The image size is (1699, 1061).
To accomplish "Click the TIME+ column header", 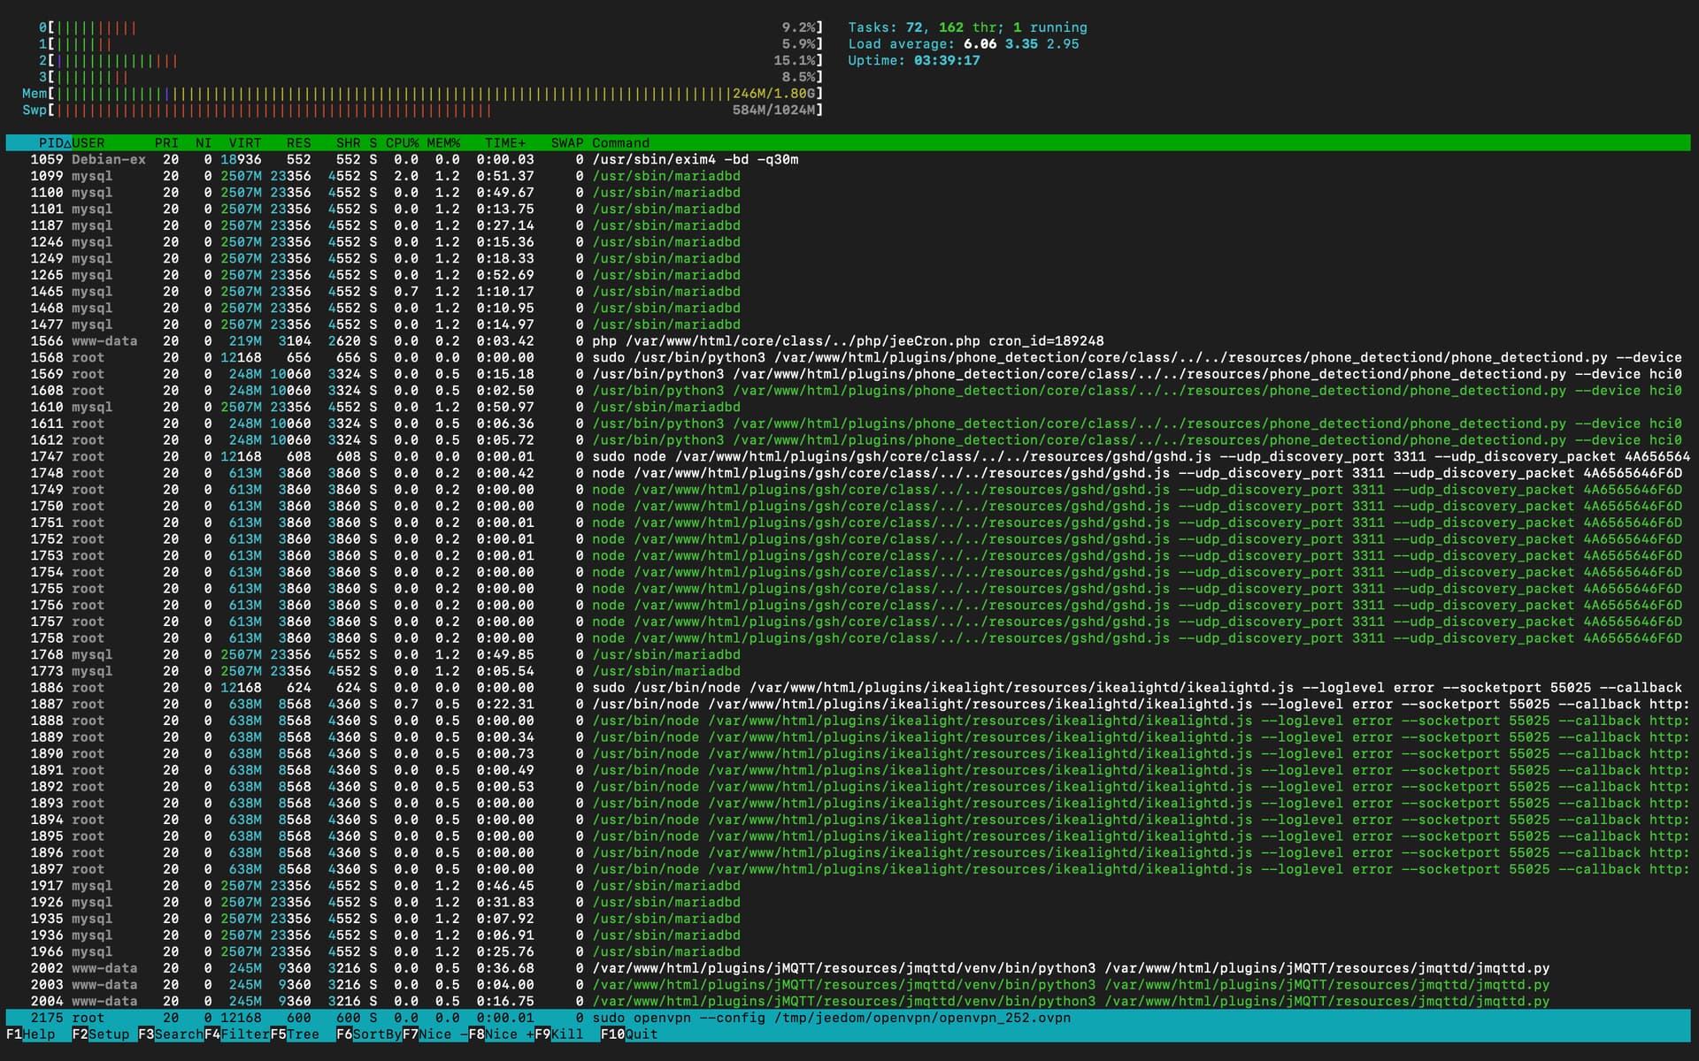I will point(504,142).
